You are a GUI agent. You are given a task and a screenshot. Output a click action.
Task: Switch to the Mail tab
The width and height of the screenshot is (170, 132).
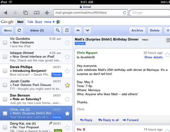point(20,22)
